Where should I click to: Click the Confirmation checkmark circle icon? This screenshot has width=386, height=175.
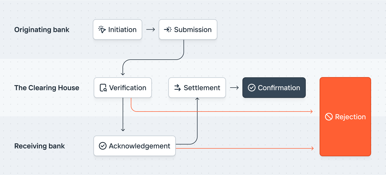(x=251, y=88)
